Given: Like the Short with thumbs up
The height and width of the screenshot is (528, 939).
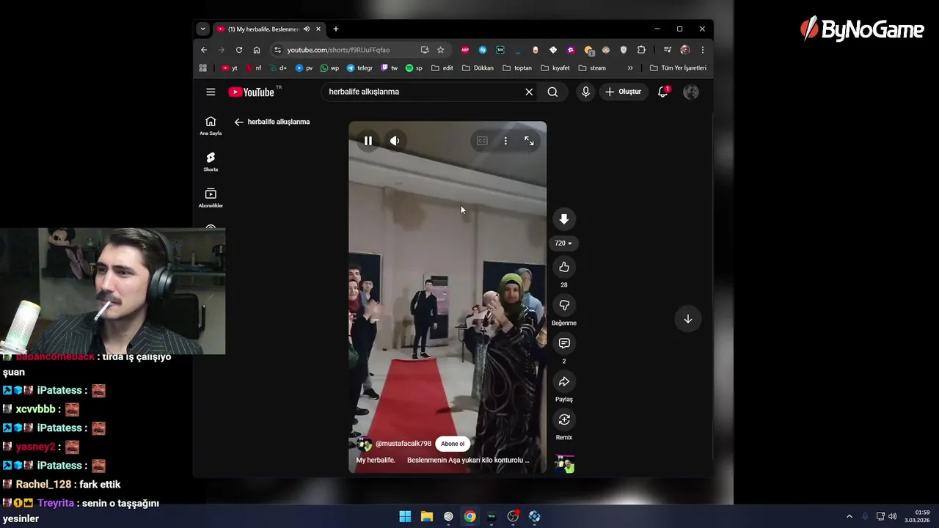Looking at the screenshot, I should coord(564,267).
